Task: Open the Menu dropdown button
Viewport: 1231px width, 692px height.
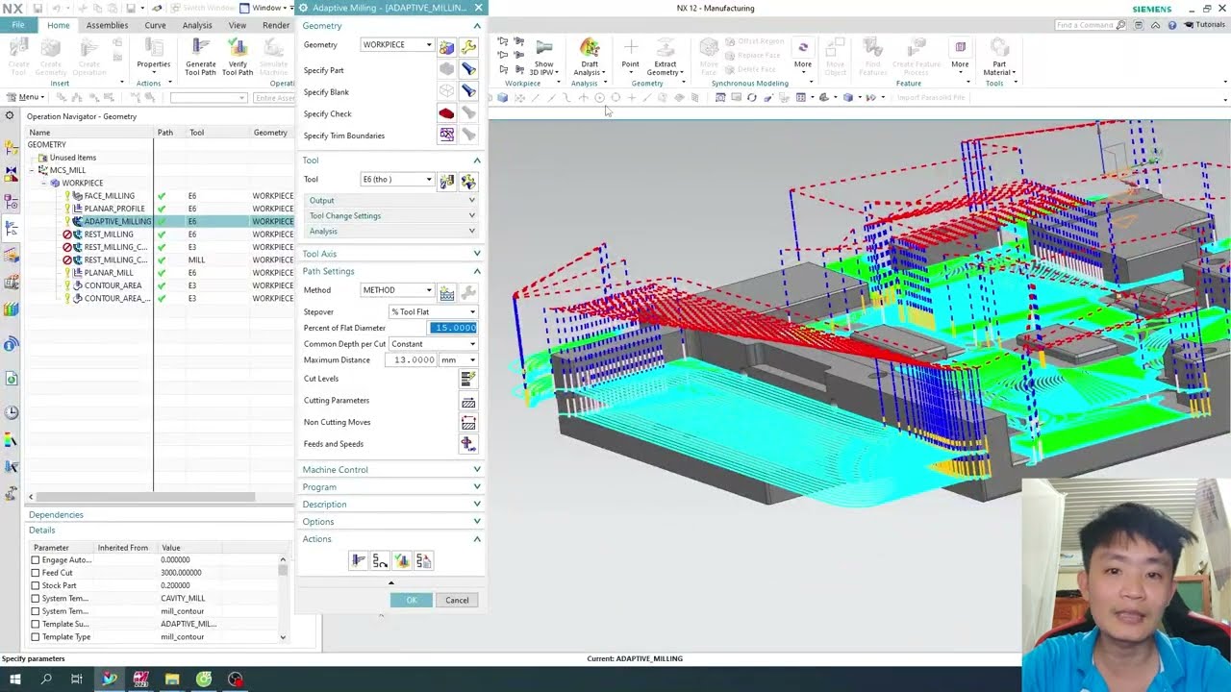Action: point(24,97)
